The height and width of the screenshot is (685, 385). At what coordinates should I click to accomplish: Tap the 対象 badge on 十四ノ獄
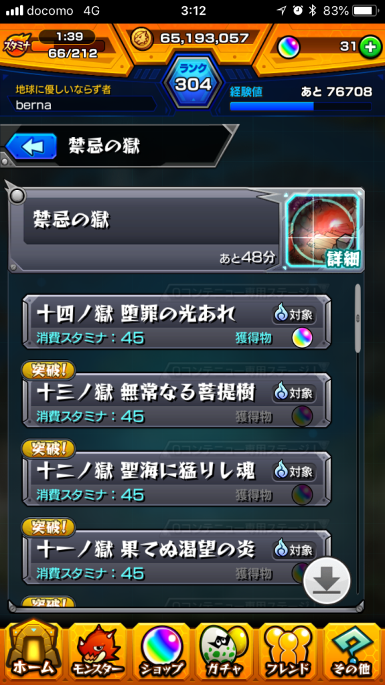coord(295,314)
